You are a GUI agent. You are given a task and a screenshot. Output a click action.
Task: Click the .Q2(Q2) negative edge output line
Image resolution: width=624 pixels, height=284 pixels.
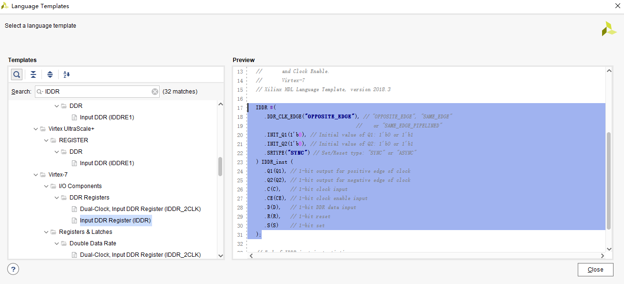(338, 180)
